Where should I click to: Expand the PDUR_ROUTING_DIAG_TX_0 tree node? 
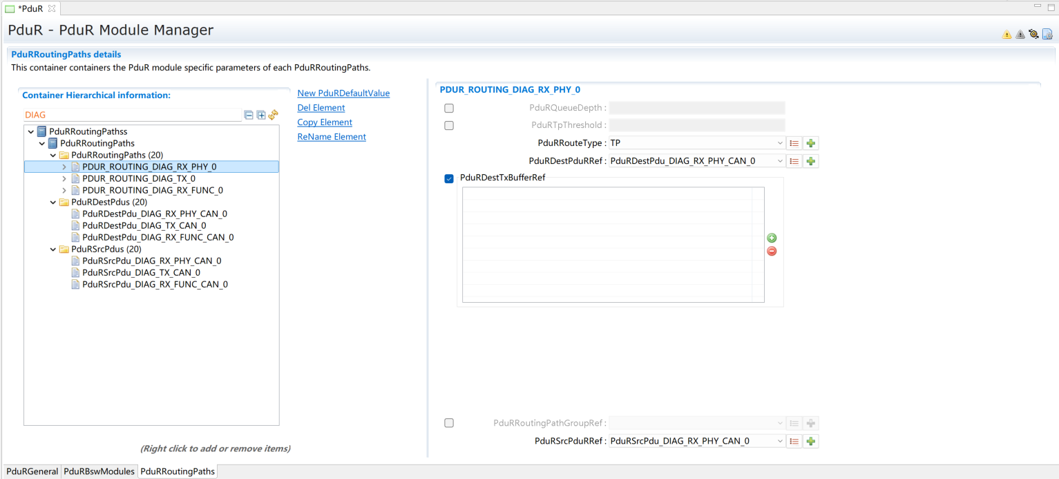64,178
